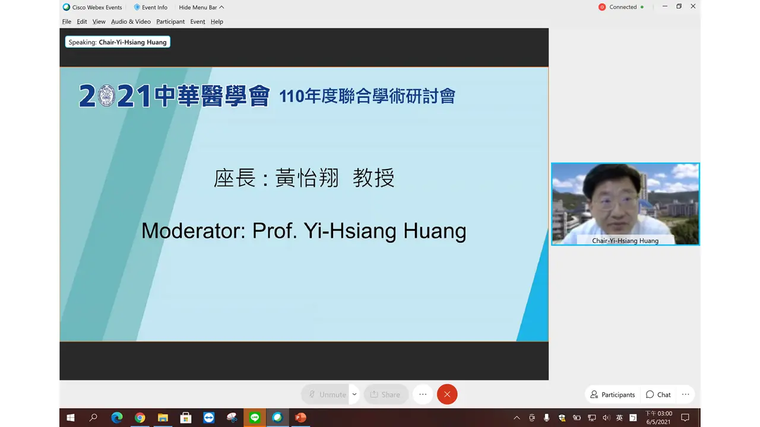760x427 pixels.
Task: Open the Audio & Video menu
Action: click(x=131, y=21)
